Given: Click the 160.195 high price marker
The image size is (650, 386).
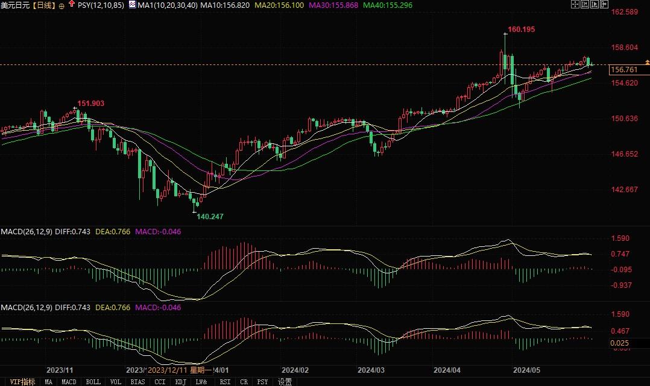Looking at the screenshot, I should pos(520,28).
